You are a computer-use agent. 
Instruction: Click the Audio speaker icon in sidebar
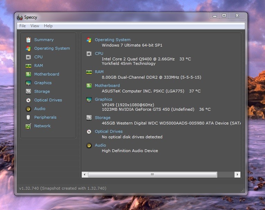28,109
